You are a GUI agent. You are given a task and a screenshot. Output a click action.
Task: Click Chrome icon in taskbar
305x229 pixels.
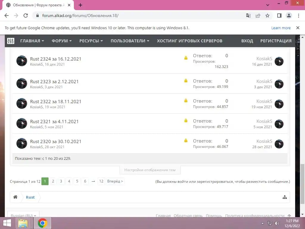click(x=43, y=223)
